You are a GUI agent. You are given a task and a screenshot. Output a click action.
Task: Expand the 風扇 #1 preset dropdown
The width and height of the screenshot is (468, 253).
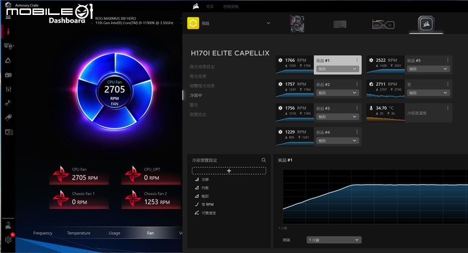pos(337,69)
